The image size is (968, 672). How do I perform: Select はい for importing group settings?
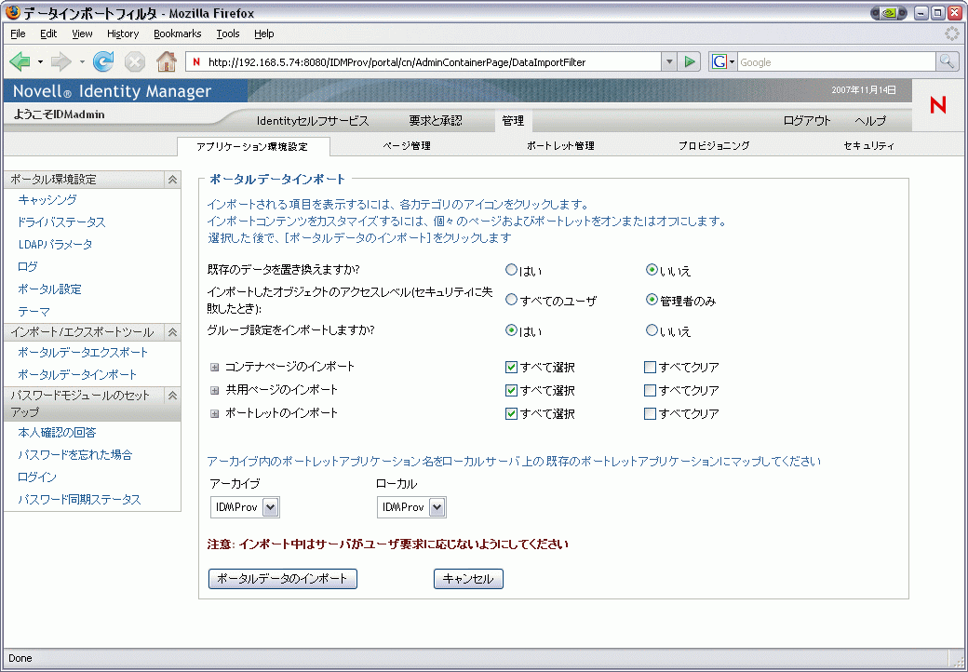pos(511,330)
